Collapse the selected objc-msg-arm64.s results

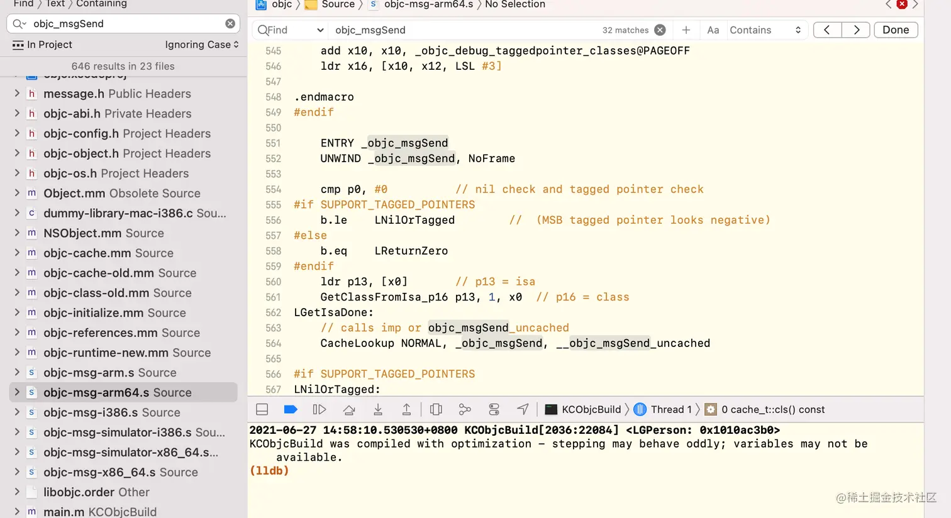pos(17,392)
